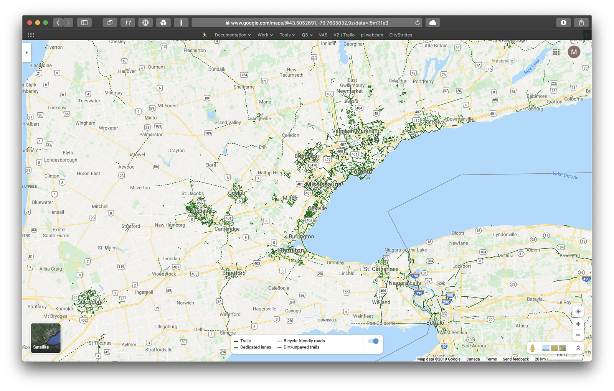Screen dimensions: 614x391
Task: Open the Terms link at the bottom
Action: 491,359
